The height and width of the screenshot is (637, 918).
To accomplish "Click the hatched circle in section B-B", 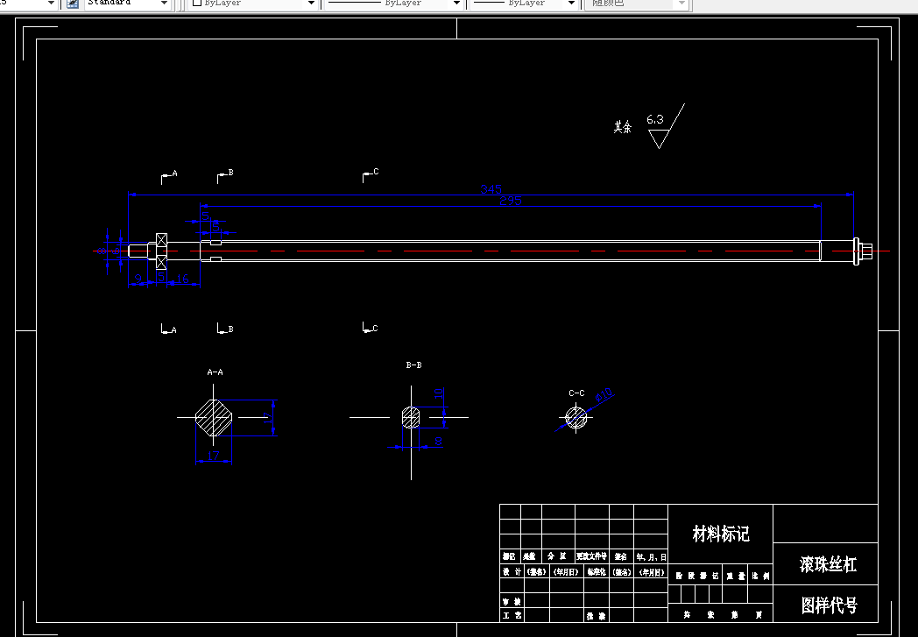I will [411, 417].
